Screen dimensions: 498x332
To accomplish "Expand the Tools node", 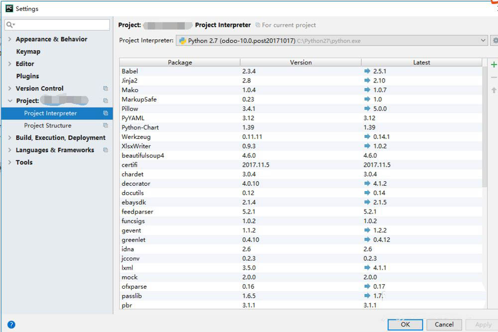I will 9,162.
